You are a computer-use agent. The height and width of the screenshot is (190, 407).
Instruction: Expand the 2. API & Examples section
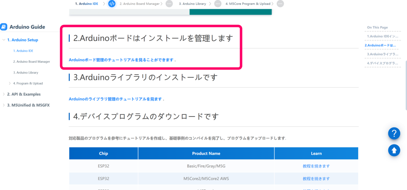4,94
